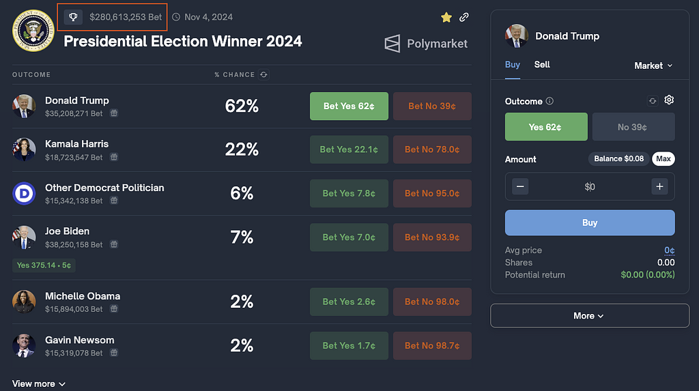
Task: Increase amount with the plus stepper
Action: [659, 186]
